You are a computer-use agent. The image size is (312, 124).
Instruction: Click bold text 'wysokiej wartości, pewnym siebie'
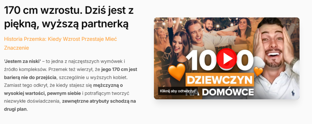[x=42, y=93]
